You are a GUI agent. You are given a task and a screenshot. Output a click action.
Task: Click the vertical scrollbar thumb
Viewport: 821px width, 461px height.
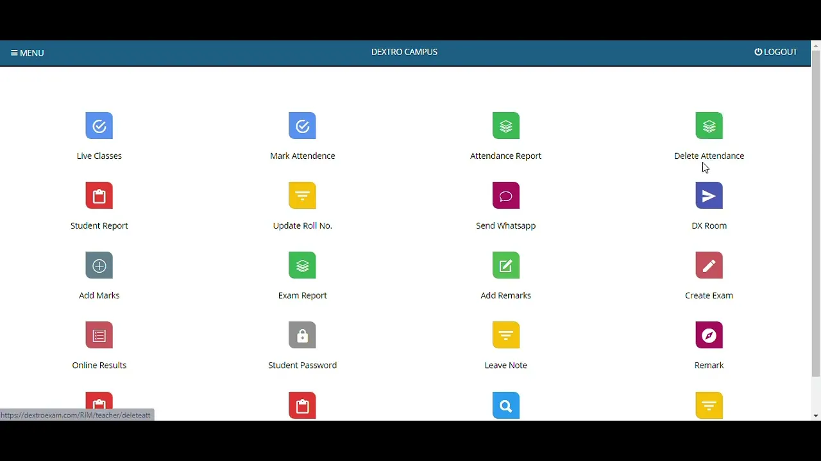(x=816, y=213)
